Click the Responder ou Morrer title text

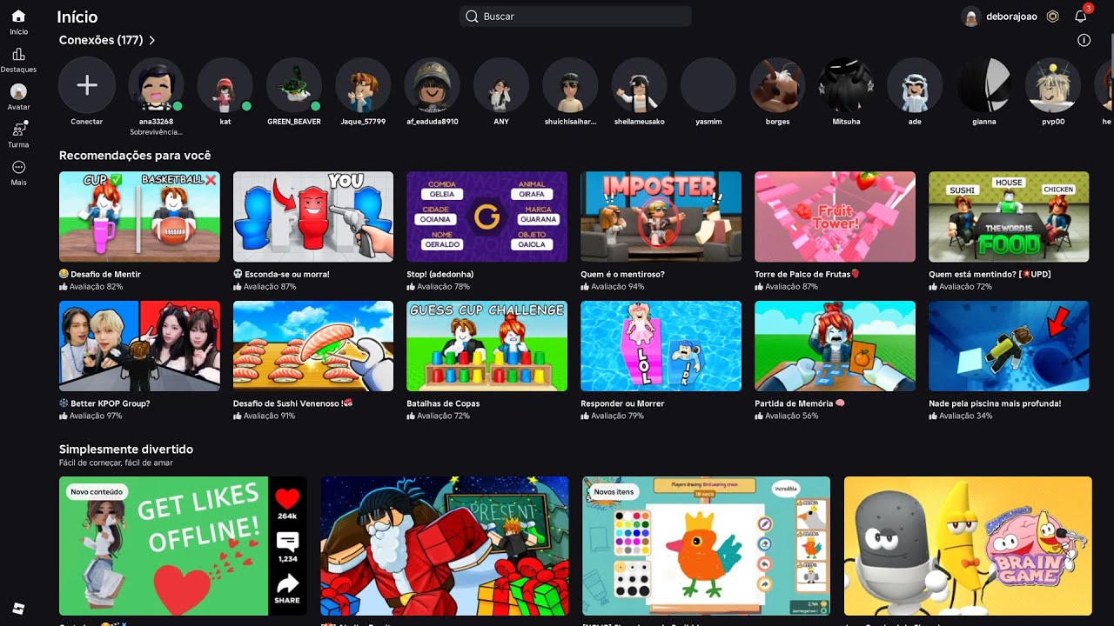pos(622,403)
